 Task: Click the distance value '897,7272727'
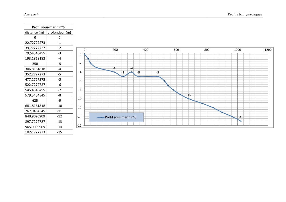(x=35, y=122)
